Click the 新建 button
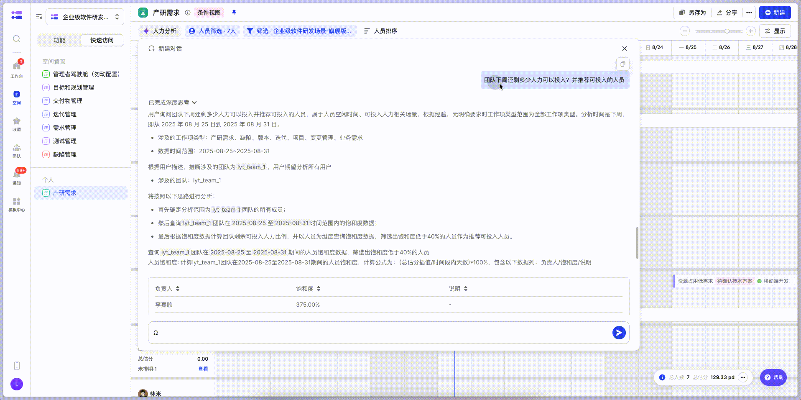 pyautogui.click(x=775, y=13)
